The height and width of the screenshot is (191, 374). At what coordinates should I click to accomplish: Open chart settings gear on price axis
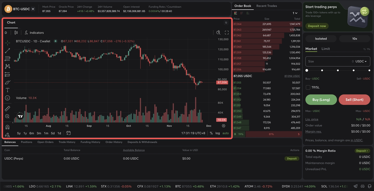coord(224,126)
